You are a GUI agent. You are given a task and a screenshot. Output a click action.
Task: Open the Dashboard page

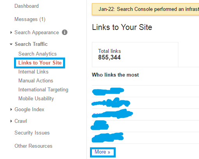tap(26, 6)
